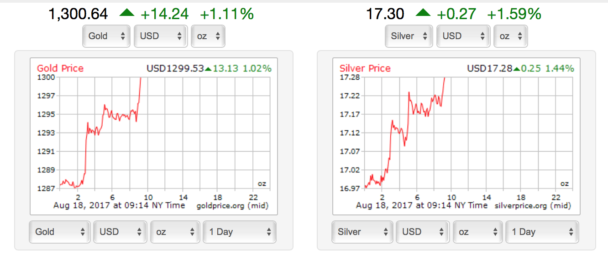The image size is (608, 255).
Task: Expand the oz dropdown above the silver chart
Action: click(510, 36)
